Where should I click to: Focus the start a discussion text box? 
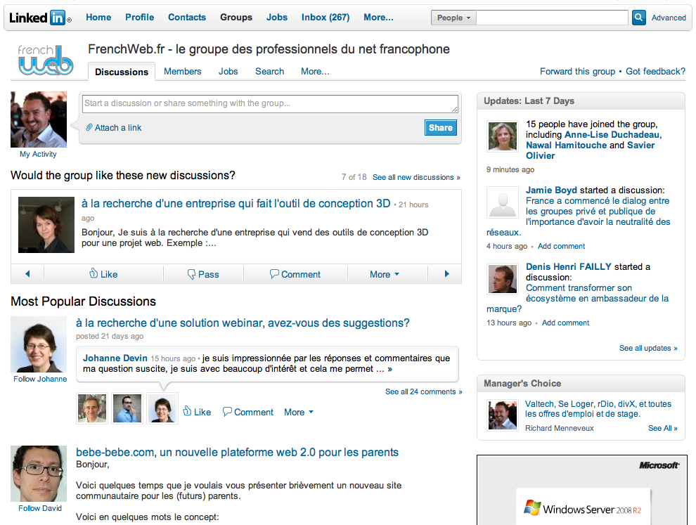coord(271,104)
